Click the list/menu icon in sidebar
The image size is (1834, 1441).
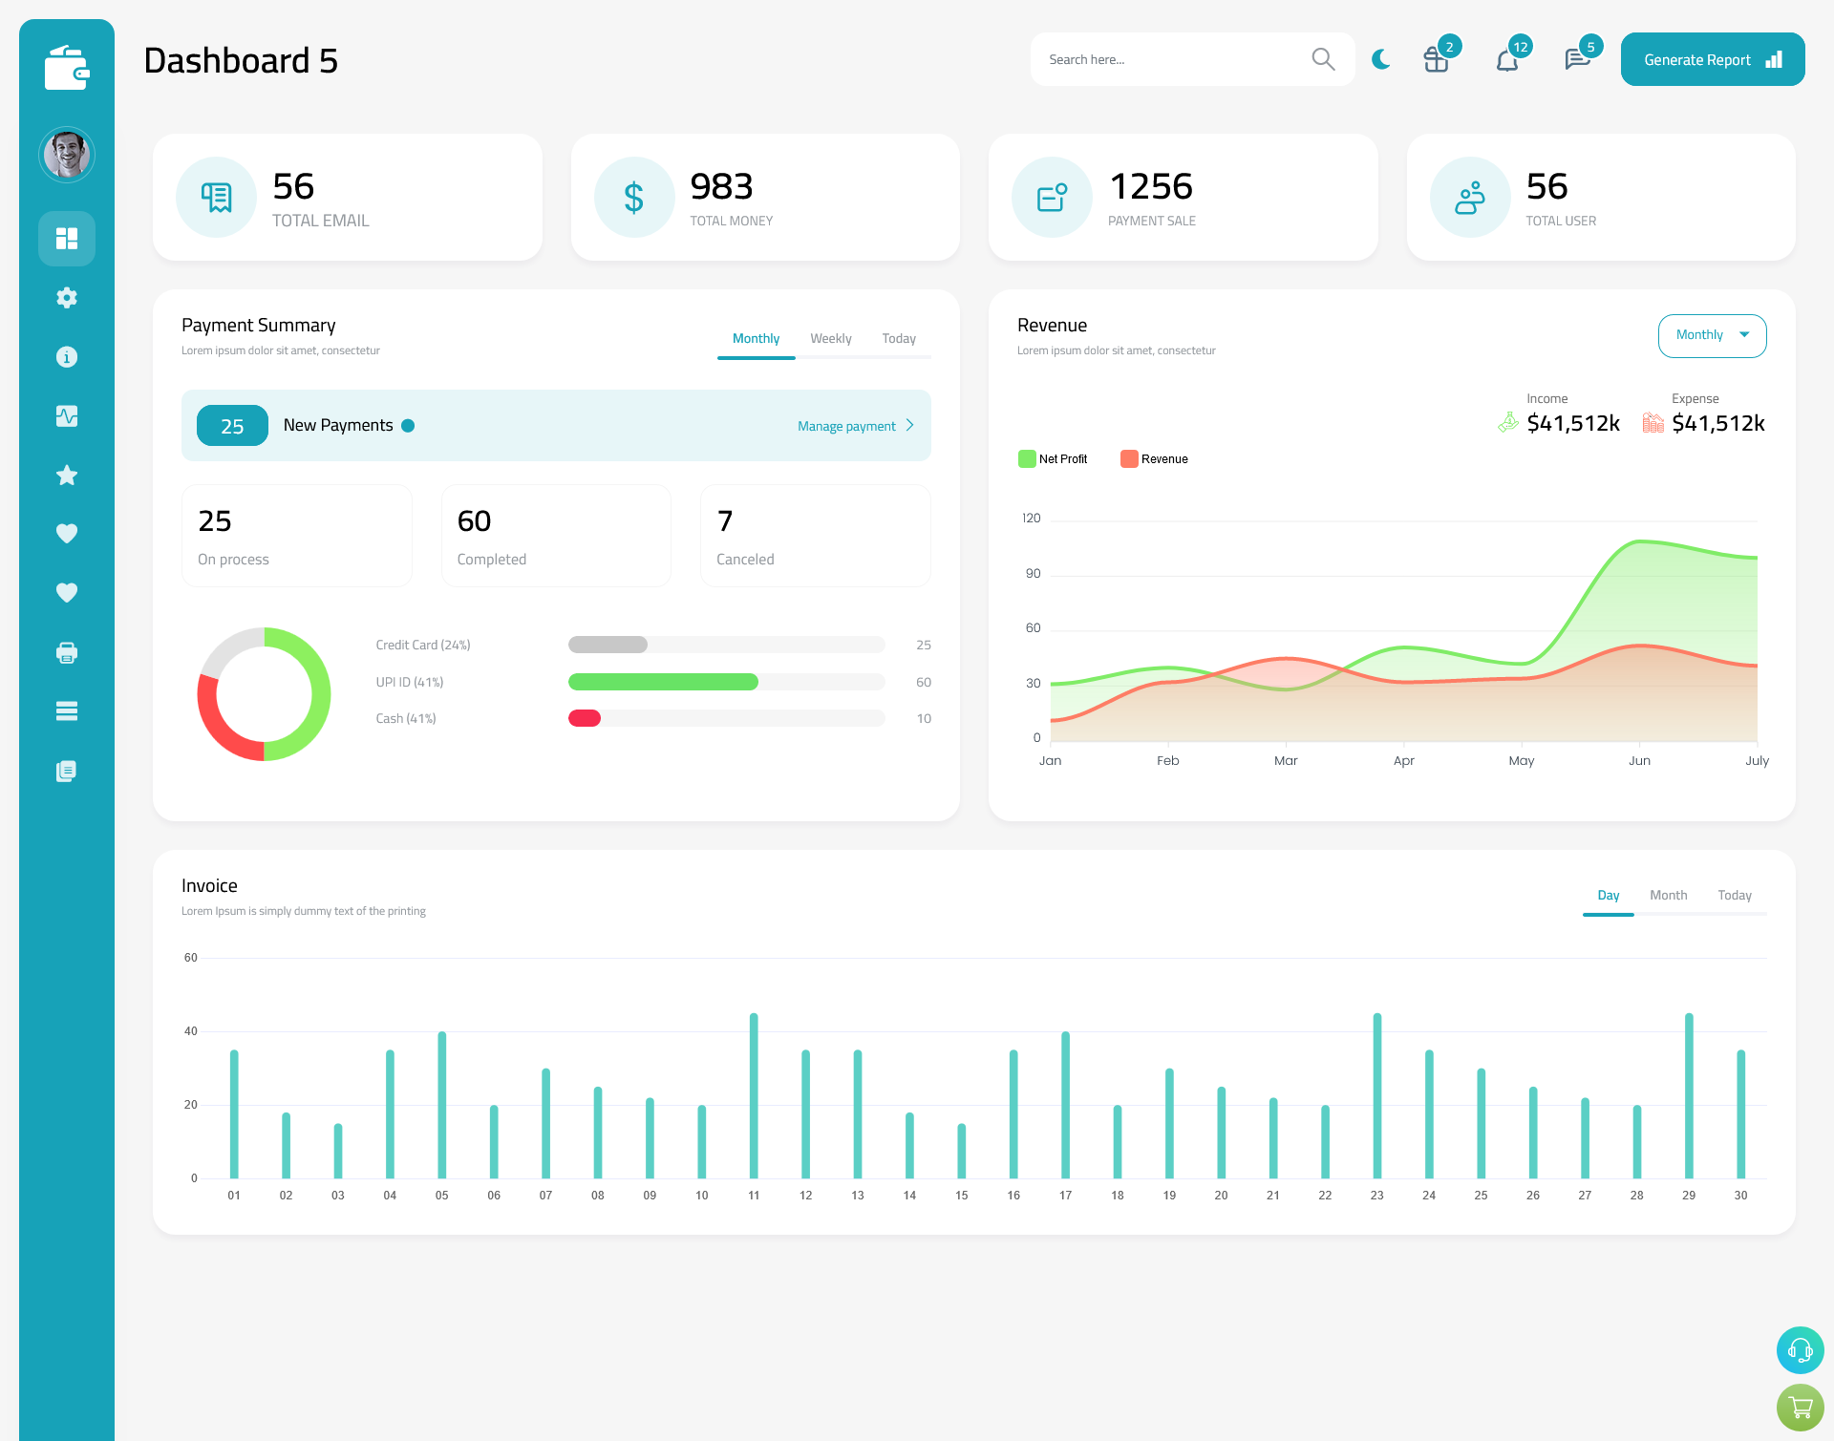tap(66, 711)
